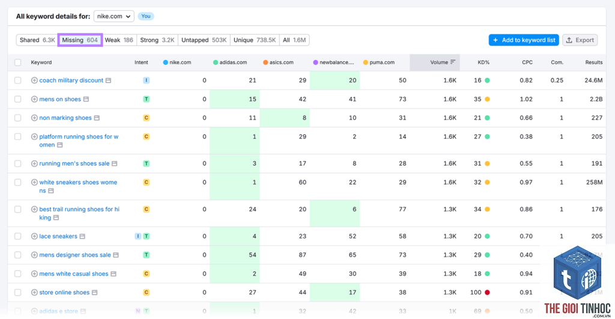Click plus icon next to mens designer shoes sale
The width and height of the screenshot is (615, 319).
[34, 255]
